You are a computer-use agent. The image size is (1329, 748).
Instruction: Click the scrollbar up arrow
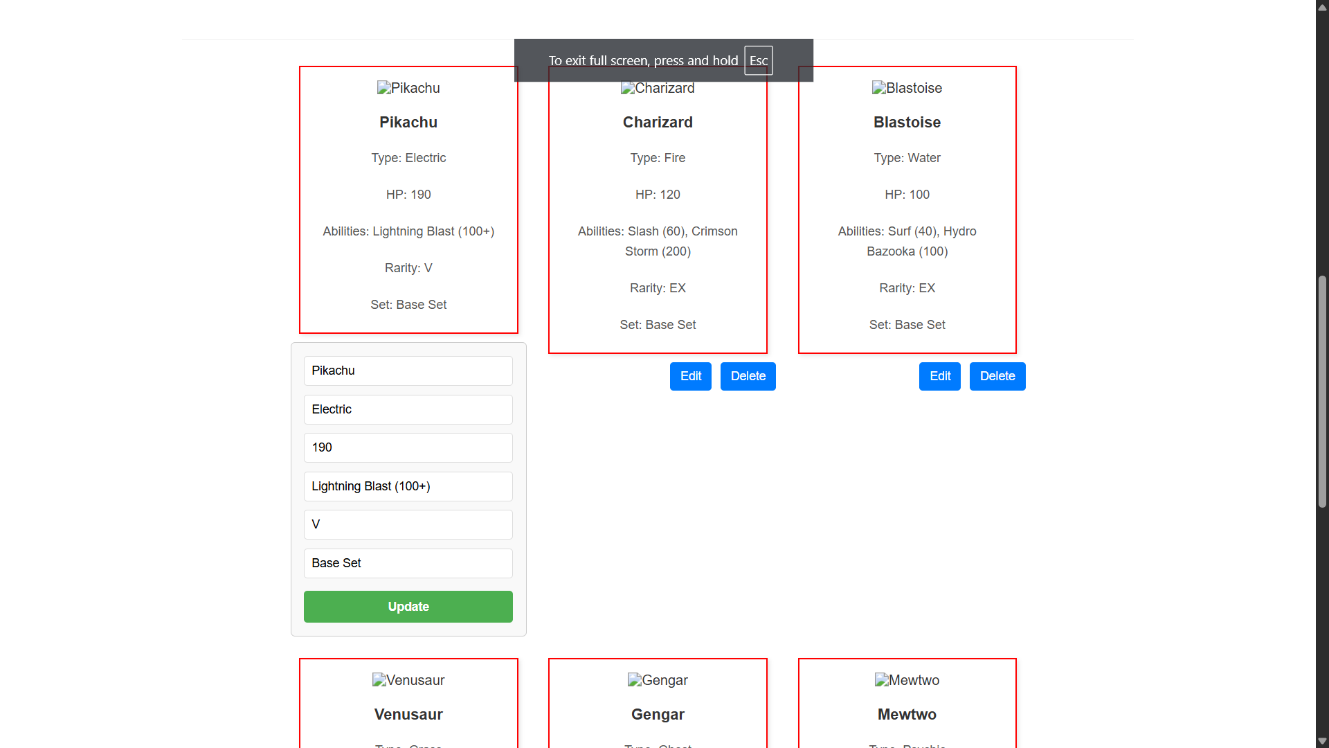[x=1322, y=7]
